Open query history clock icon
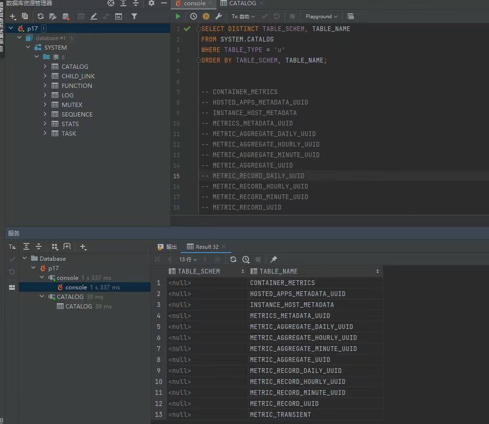Viewport: 489px width, 424px height. point(194,16)
